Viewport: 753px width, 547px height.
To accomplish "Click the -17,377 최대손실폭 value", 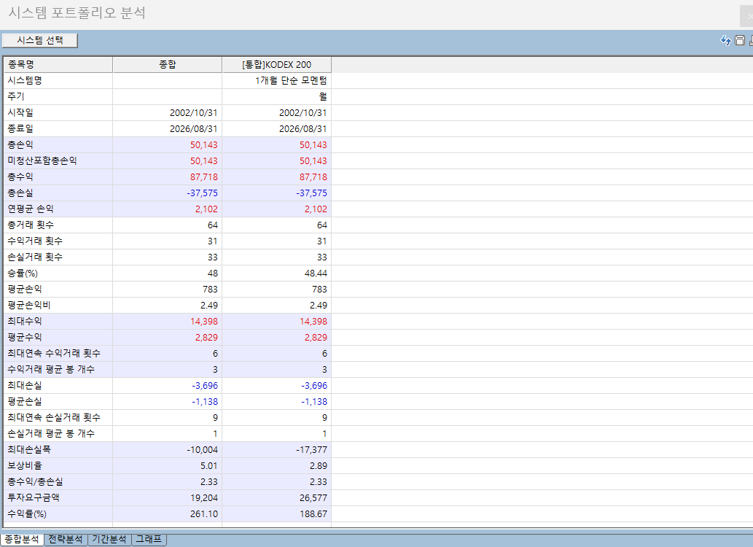I will pyautogui.click(x=312, y=449).
